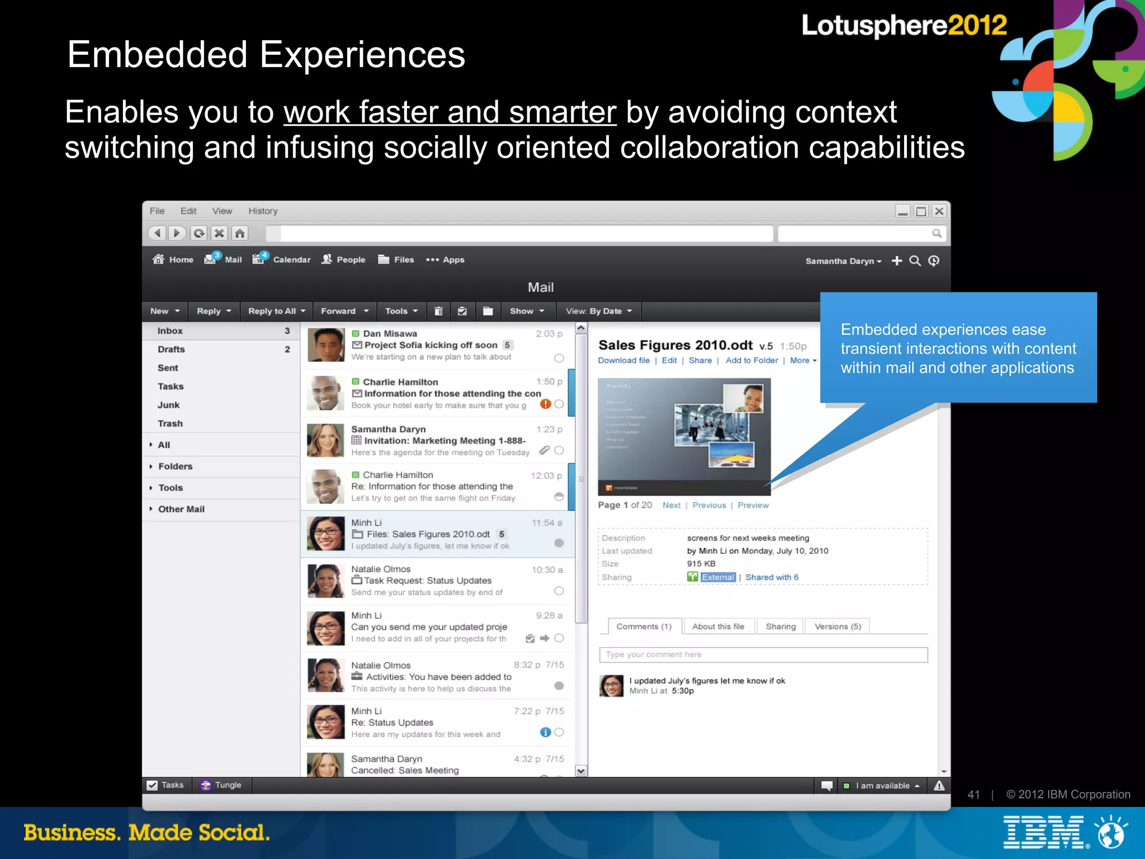Open the File menu
The height and width of the screenshot is (859, 1145).
point(157,211)
